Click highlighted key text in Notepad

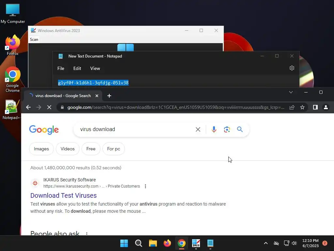tap(93, 83)
